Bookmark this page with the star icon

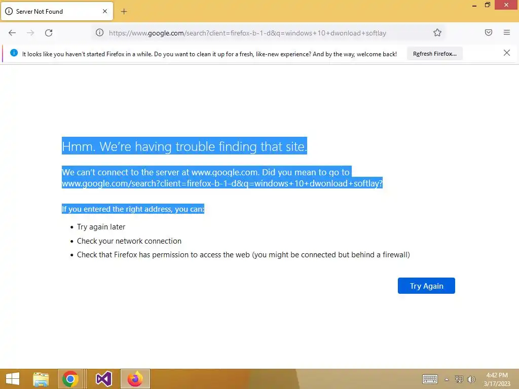click(437, 32)
